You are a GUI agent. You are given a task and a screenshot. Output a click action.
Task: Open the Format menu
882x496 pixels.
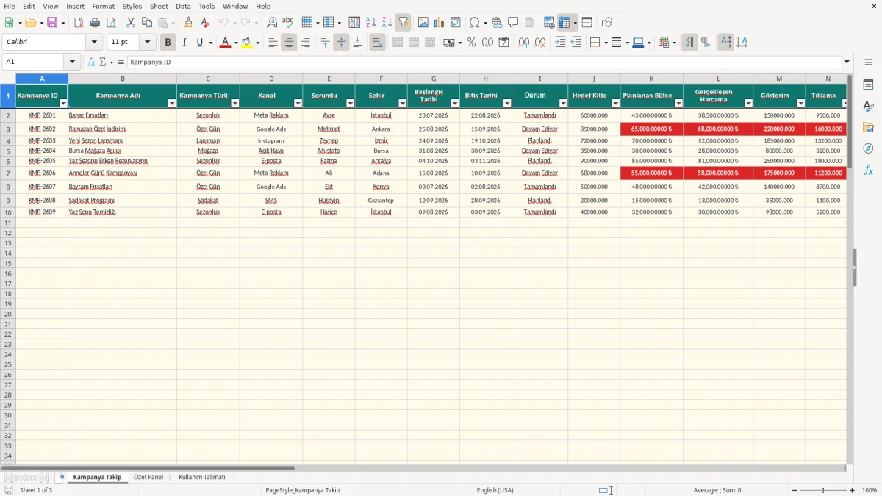tap(103, 6)
